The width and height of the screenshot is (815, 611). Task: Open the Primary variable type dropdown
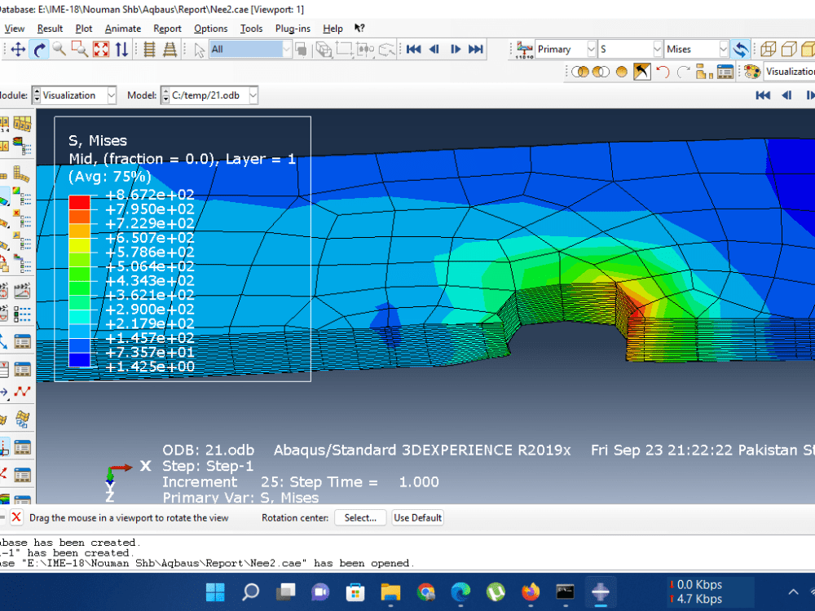(565, 50)
